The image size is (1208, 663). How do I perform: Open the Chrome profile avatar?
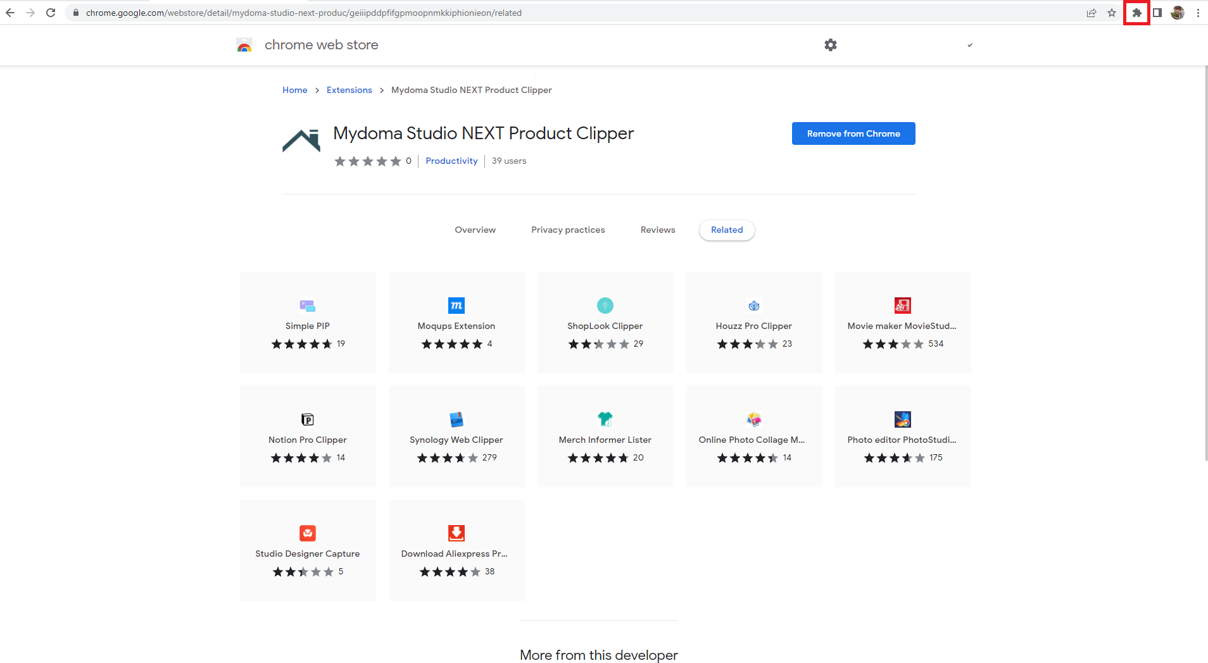tap(1178, 13)
